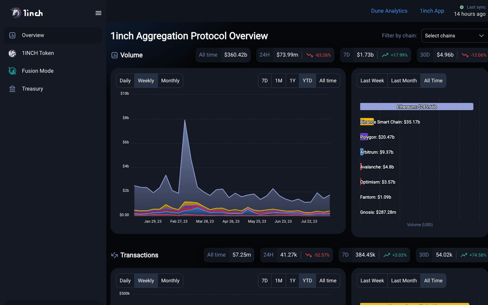Click the Gnosis: $287.28m label
This screenshot has height=305, width=488.
(x=378, y=212)
